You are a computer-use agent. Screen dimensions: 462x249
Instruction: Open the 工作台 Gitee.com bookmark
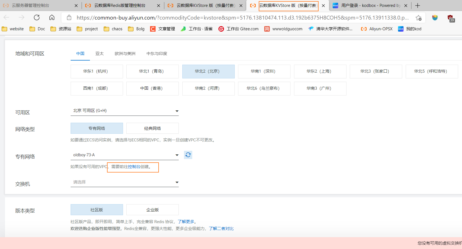[x=239, y=29]
